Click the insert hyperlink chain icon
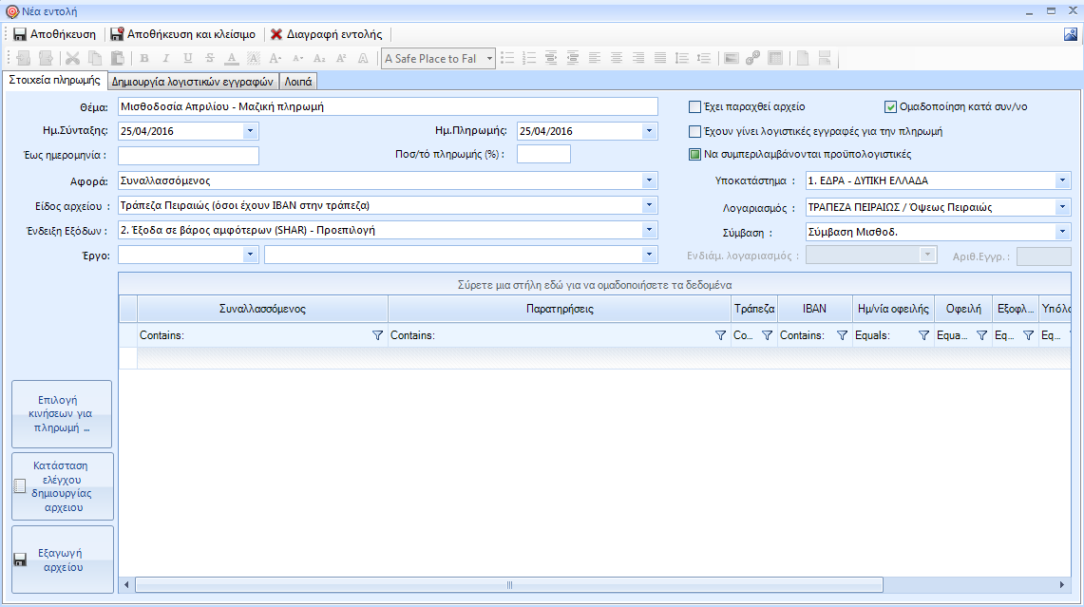1084x607 pixels. pos(752,59)
